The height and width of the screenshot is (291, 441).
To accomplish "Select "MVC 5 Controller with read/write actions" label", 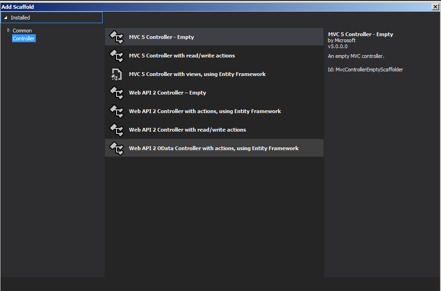I will (182, 56).
